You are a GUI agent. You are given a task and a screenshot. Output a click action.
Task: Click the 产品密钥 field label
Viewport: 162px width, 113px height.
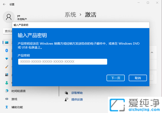pyautogui.click(x=24, y=55)
